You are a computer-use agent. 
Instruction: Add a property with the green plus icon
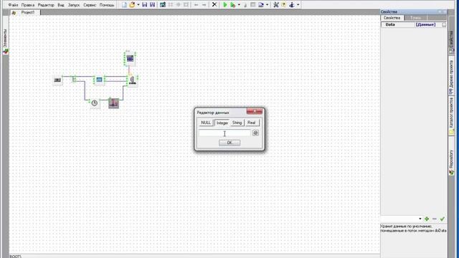click(427, 219)
